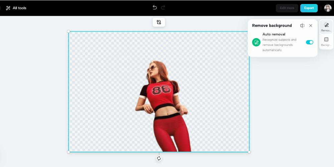Click the undo arrow

(x=155, y=8)
